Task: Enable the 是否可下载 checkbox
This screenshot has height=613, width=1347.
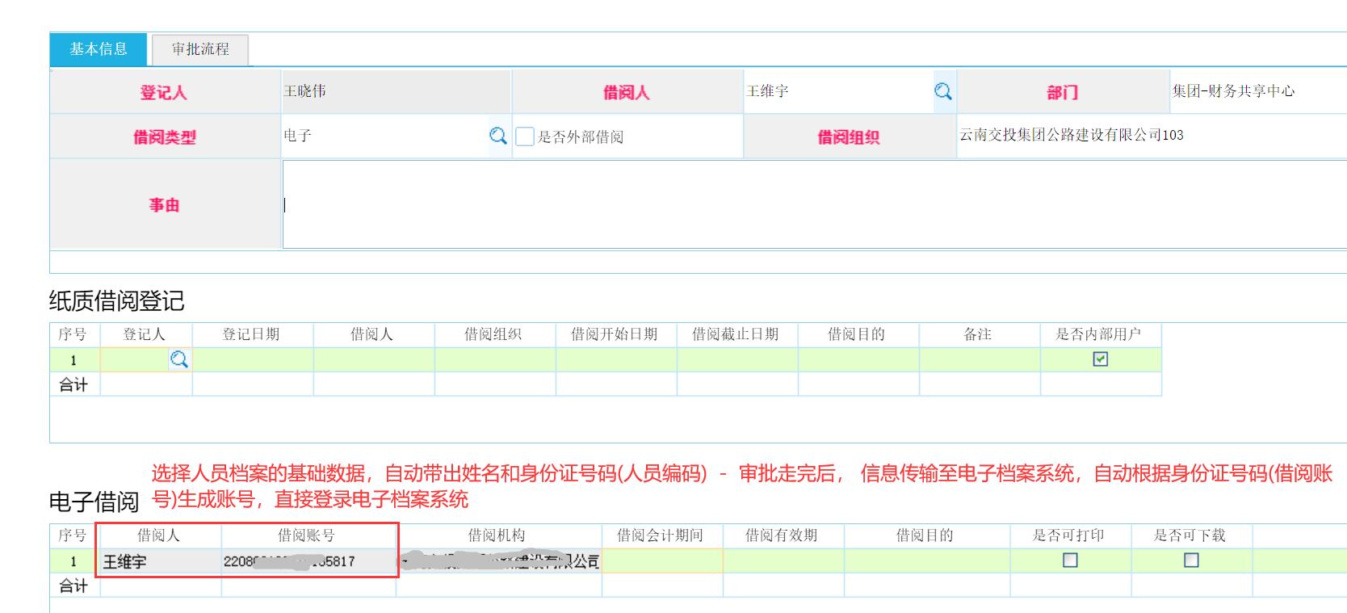Action: 1191,560
